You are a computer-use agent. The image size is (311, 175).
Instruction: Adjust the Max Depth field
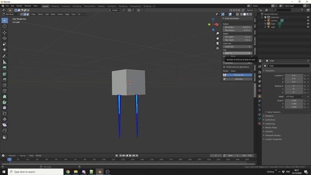[x=238, y=40]
